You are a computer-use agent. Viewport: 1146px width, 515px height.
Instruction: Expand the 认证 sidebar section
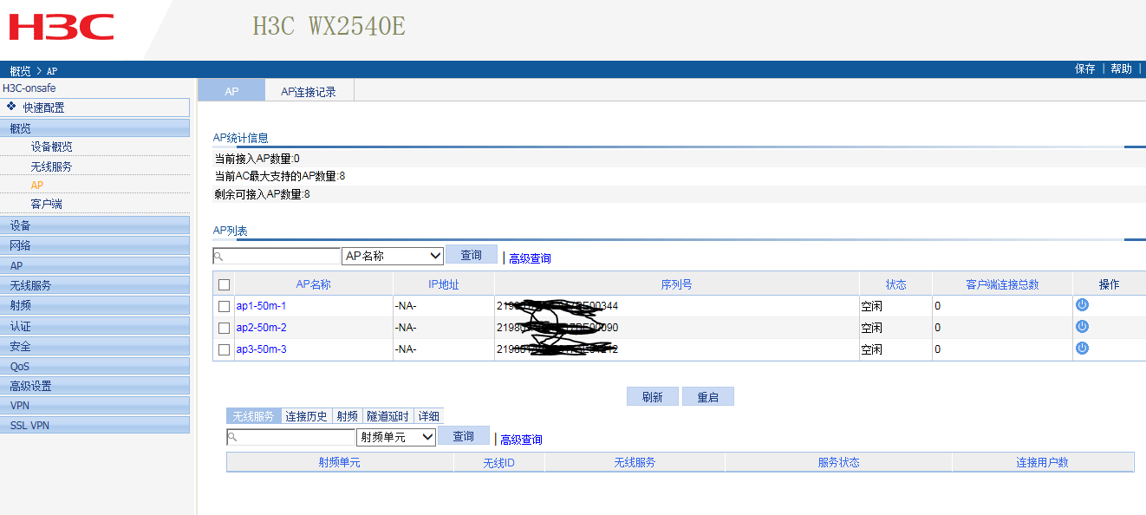pos(94,326)
